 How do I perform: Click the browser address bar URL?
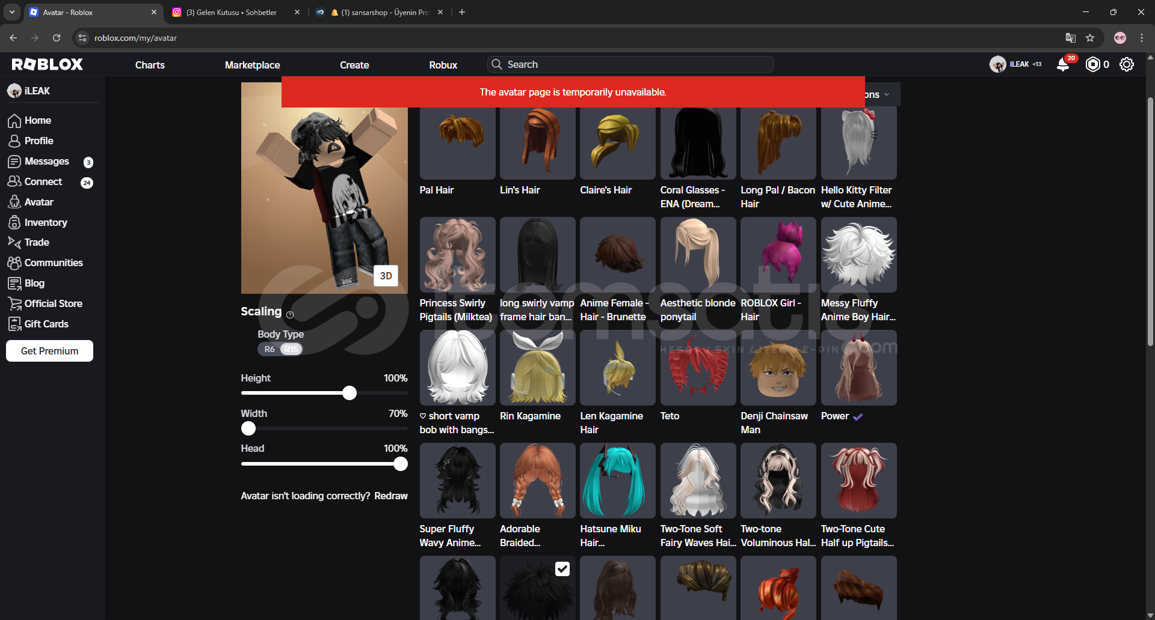click(x=135, y=38)
